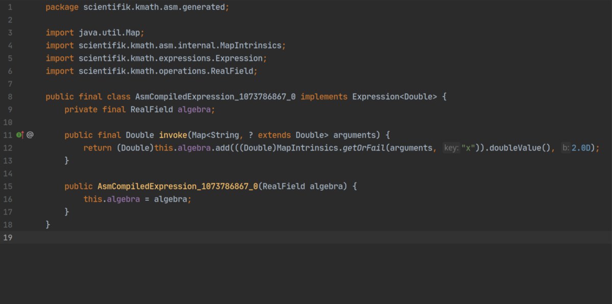Click the 'extends' keyword in invoke signature

(274, 135)
